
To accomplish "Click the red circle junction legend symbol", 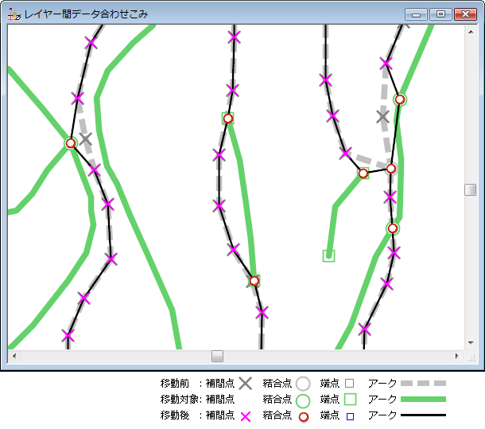I will pos(304,417).
